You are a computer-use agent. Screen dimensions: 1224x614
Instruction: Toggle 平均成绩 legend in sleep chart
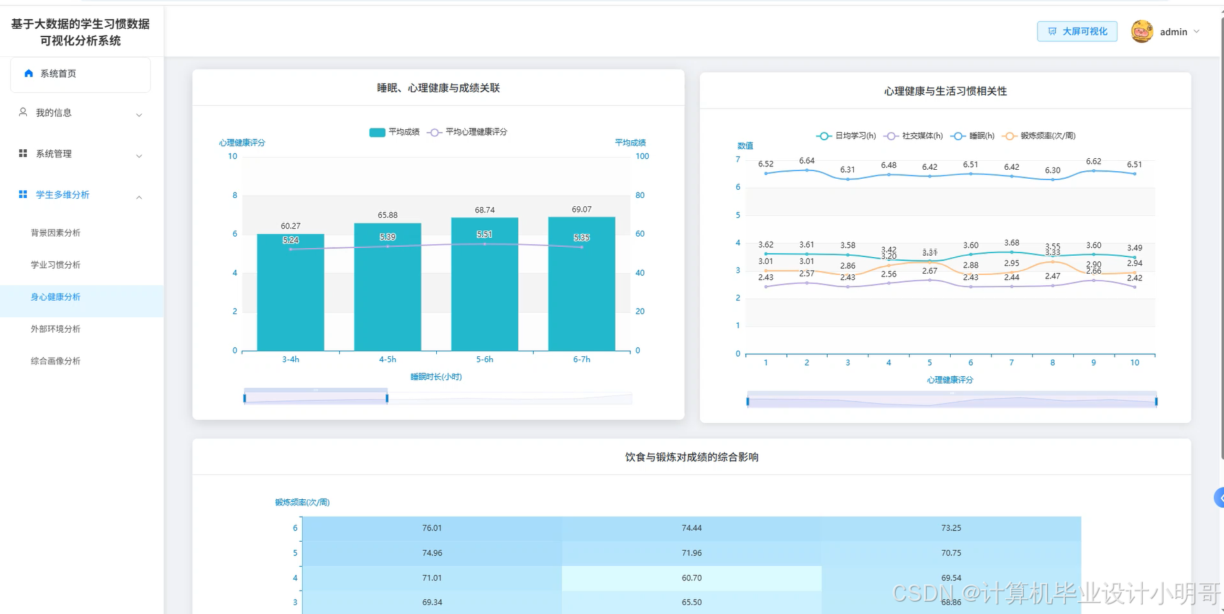point(394,132)
